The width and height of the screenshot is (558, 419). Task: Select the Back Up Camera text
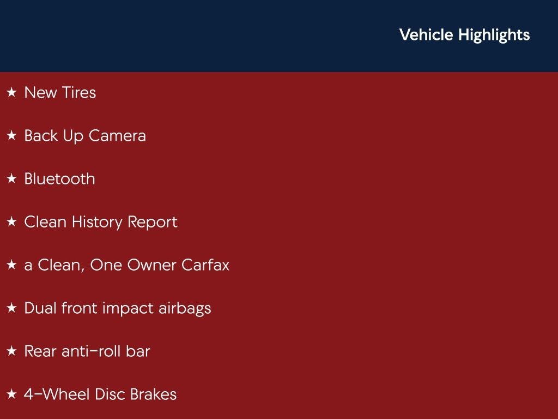pyautogui.click(x=85, y=136)
